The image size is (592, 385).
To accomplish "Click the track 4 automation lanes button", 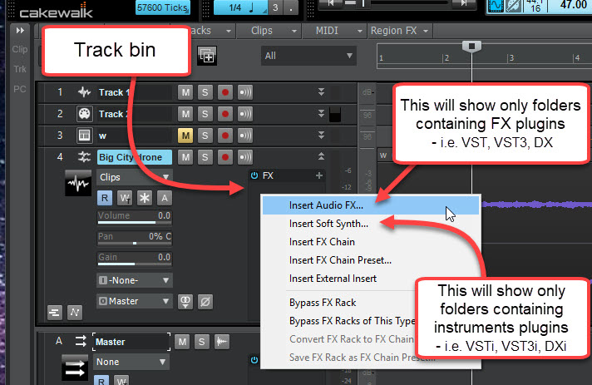I will (75, 313).
